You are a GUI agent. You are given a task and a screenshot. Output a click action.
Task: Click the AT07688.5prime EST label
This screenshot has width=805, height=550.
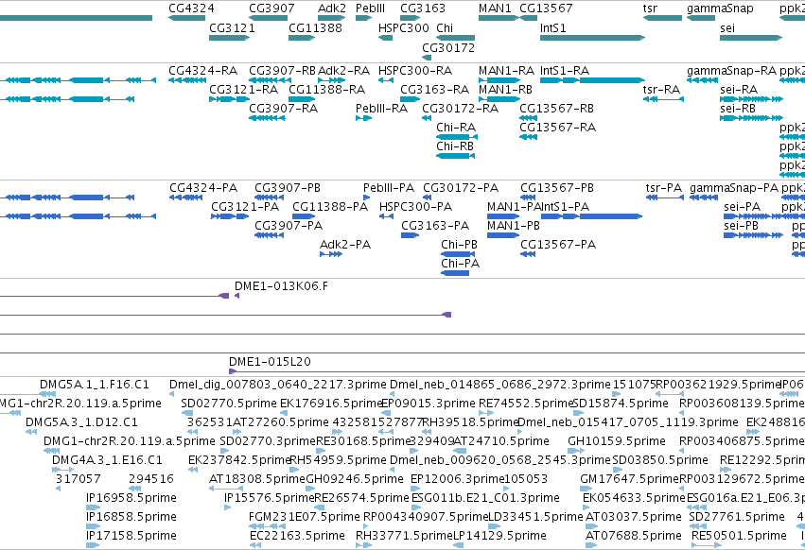[x=634, y=536]
